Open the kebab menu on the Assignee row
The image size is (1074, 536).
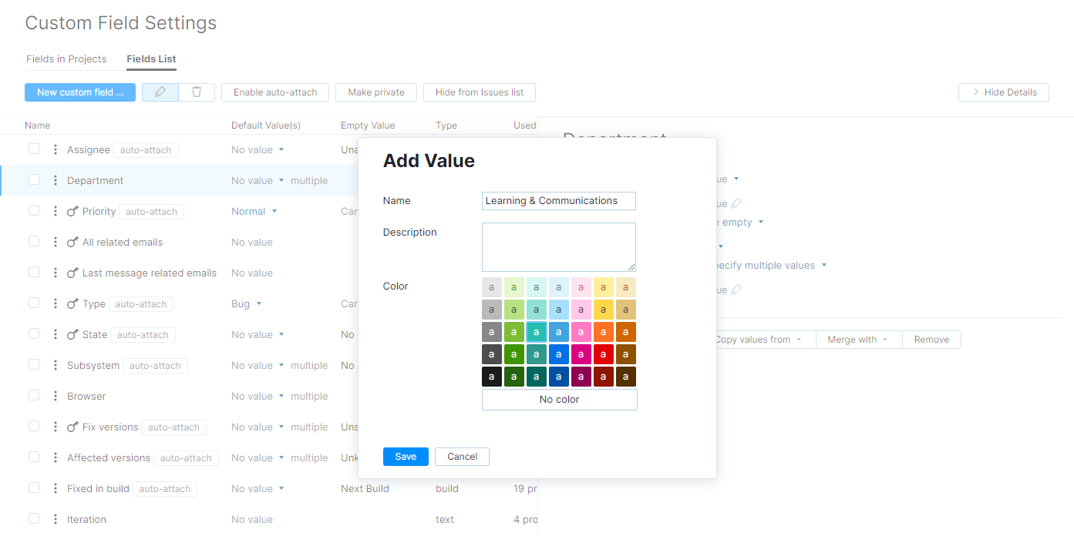pos(55,149)
